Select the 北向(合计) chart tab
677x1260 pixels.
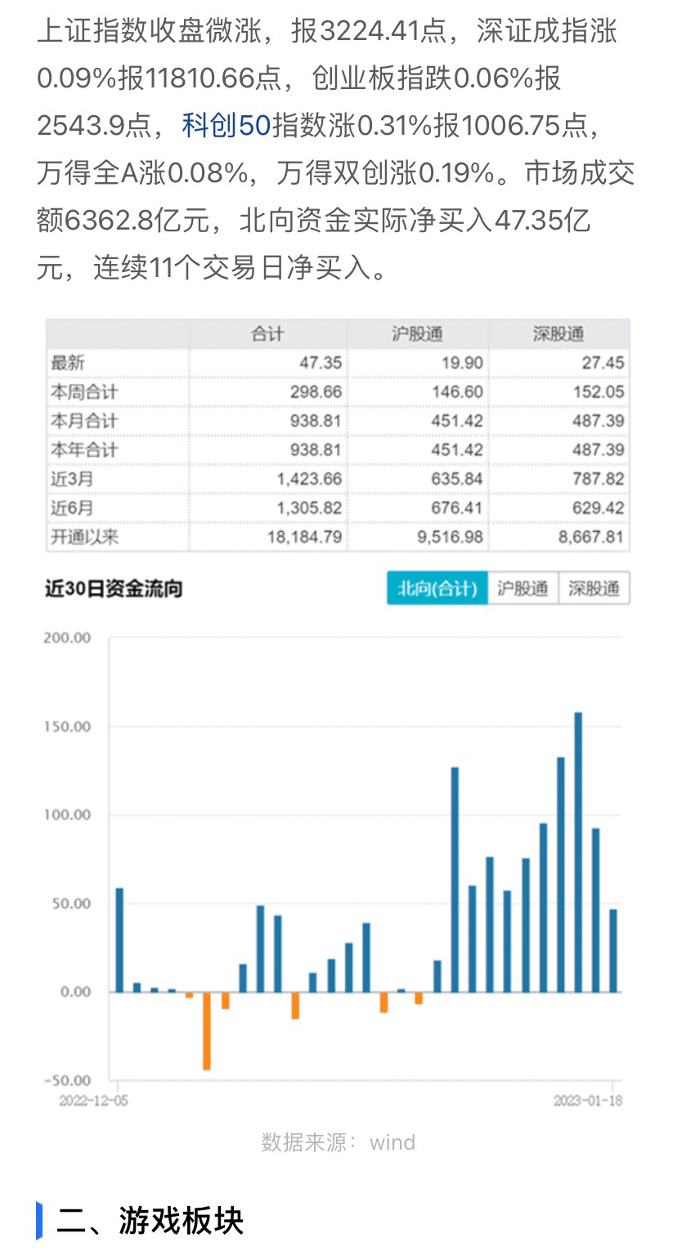click(x=437, y=588)
